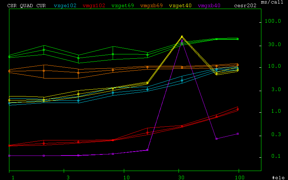Click the first purple marker at the left edge
The image size is (288, 180).
coord(9,156)
